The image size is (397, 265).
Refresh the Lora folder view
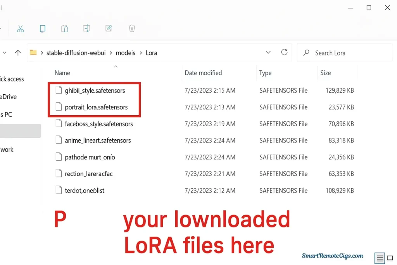284,52
